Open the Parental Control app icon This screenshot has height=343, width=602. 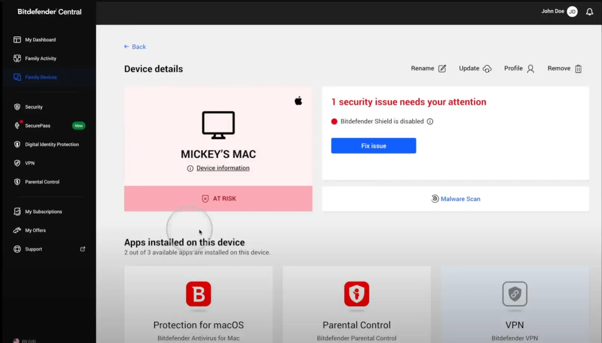pos(356,294)
